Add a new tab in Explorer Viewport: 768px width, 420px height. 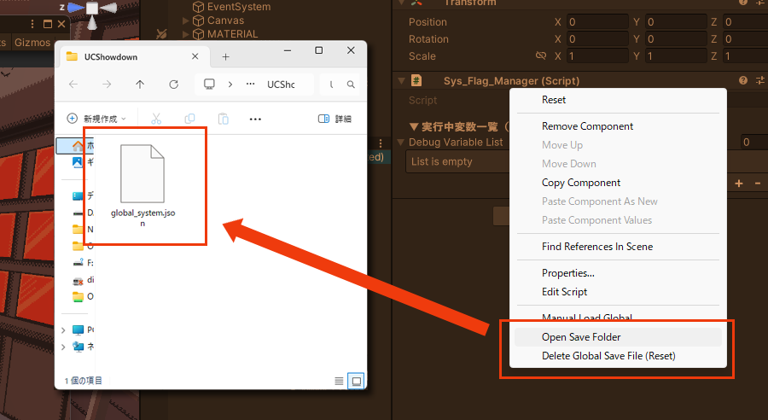(226, 56)
